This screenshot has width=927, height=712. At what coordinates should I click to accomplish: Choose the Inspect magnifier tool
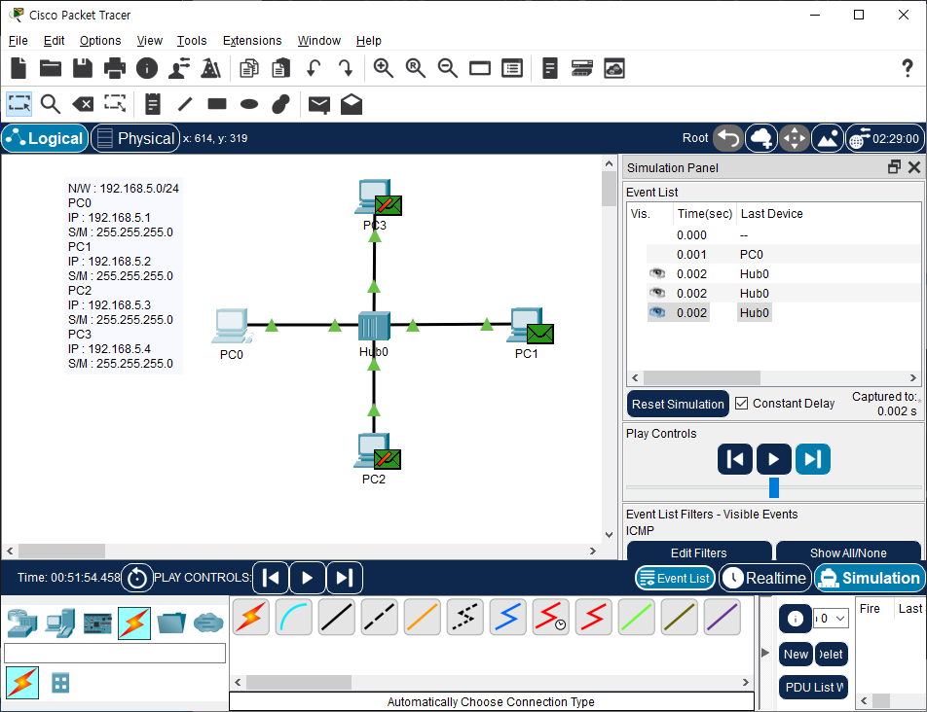[51, 104]
